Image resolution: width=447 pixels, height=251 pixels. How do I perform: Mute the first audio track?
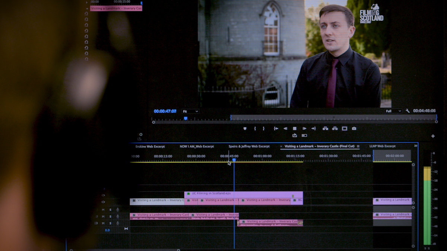click(x=103, y=210)
